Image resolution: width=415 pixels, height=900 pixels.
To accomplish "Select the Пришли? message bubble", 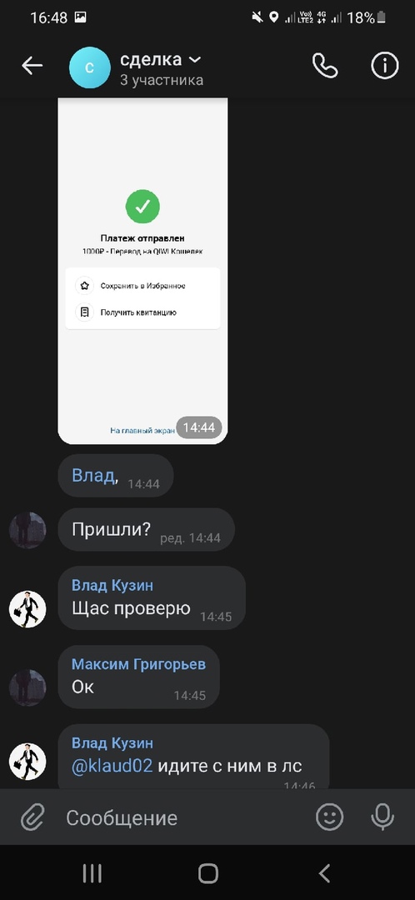I will tap(147, 529).
